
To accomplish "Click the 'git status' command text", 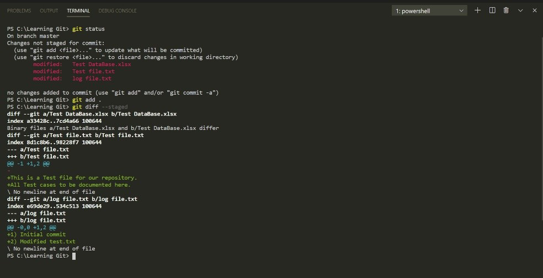I will tap(88, 29).
